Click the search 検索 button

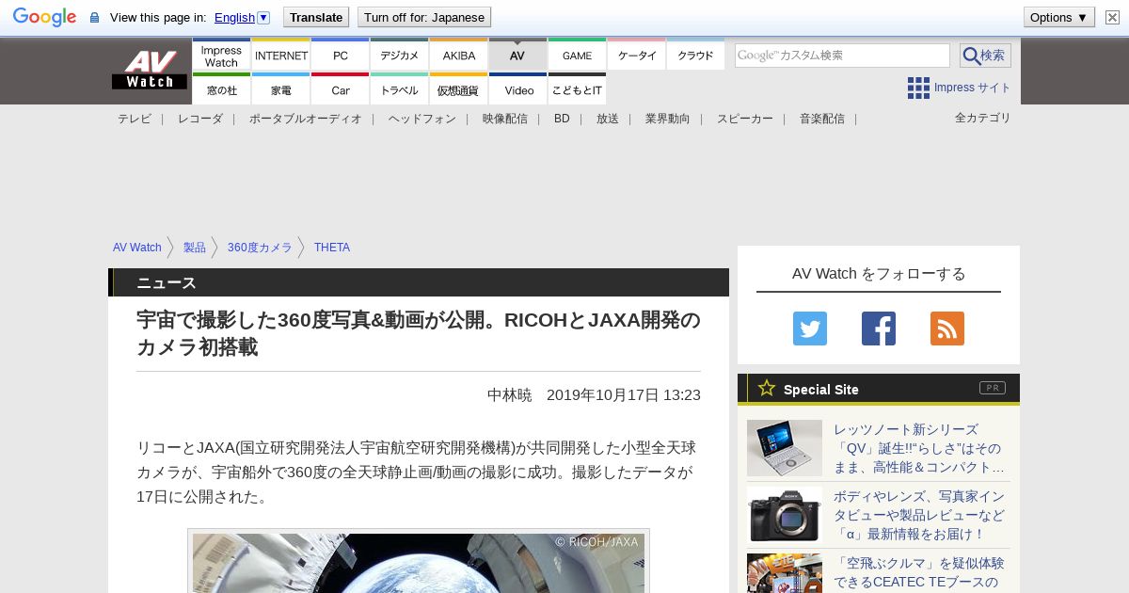click(985, 56)
